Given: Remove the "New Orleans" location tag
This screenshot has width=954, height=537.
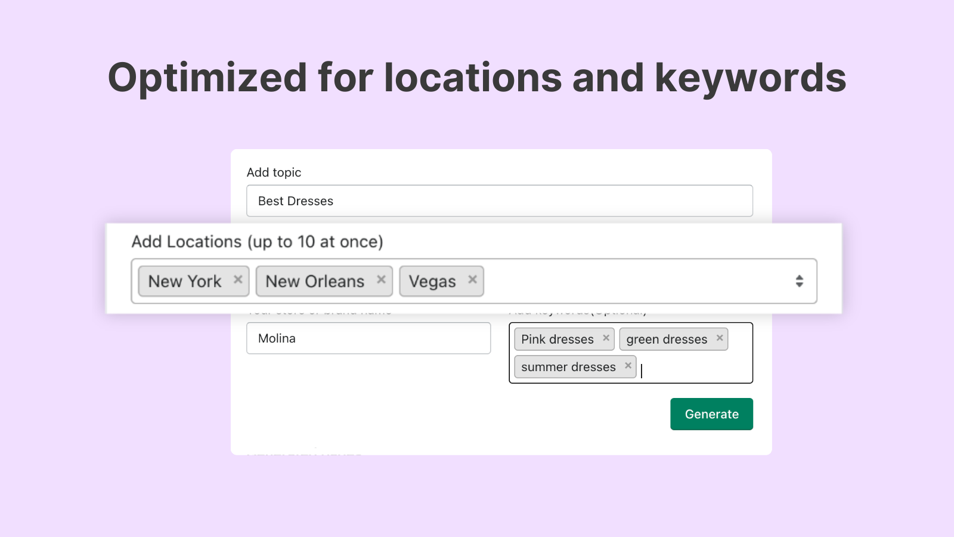Looking at the screenshot, I should (x=382, y=279).
